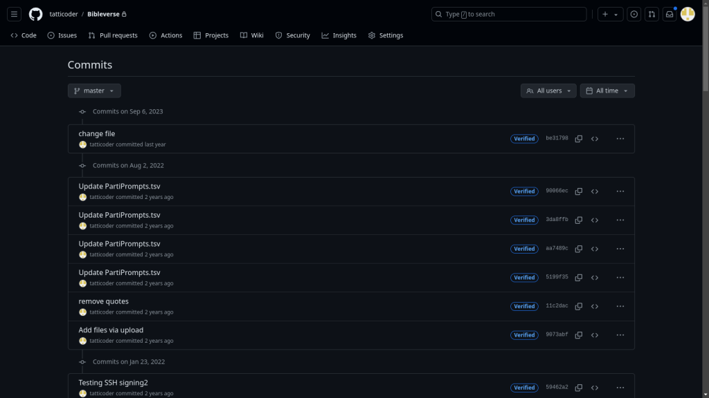Viewport: 709px width, 398px height.
Task: Click the search field in the header
Action: (509, 14)
